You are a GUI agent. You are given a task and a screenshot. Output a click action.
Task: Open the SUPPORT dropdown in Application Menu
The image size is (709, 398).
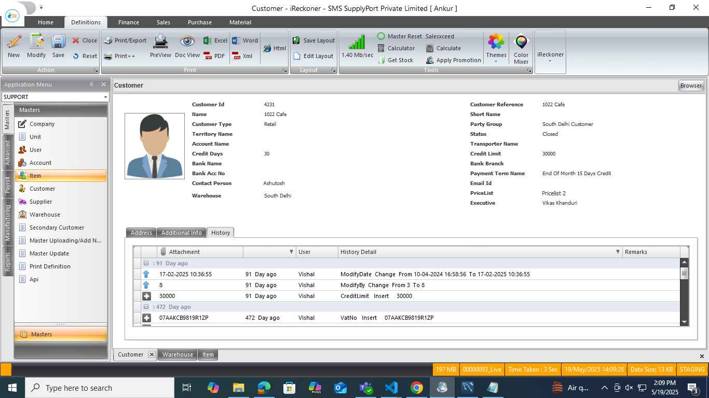tap(105, 97)
